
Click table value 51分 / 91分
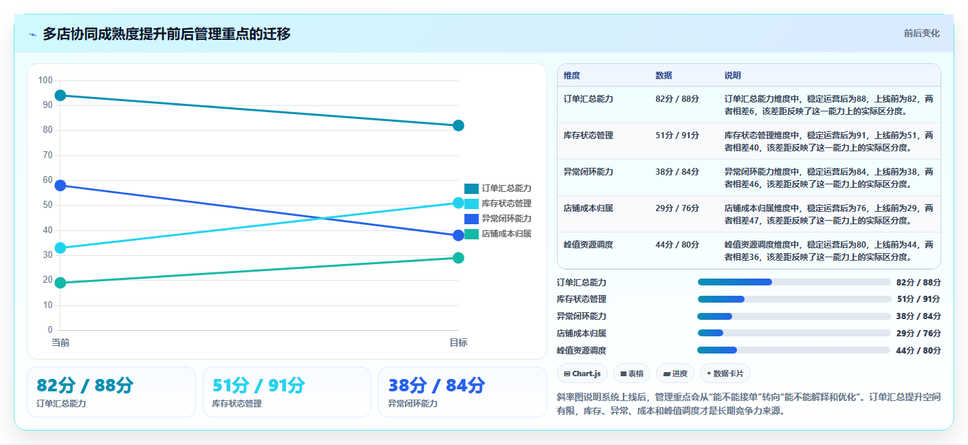pos(678,135)
